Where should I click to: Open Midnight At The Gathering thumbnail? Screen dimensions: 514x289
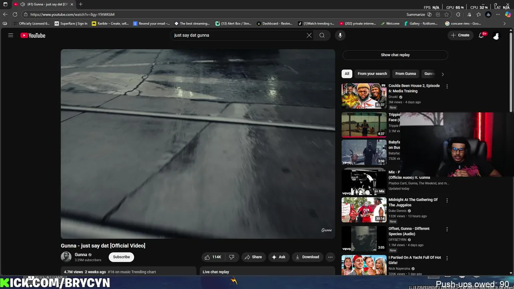pyautogui.click(x=364, y=210)
